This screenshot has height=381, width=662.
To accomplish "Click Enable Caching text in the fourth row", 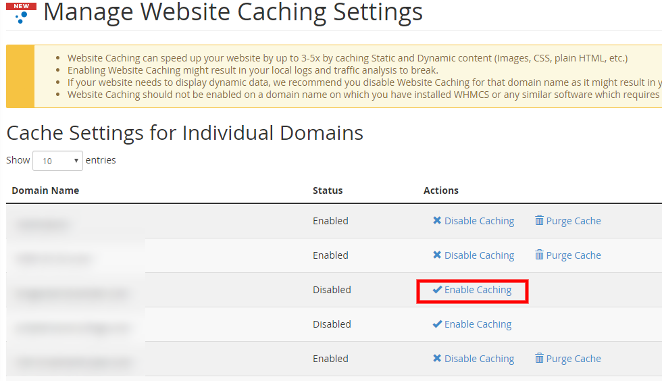I will pyautogui.click(x=478, y=324).
